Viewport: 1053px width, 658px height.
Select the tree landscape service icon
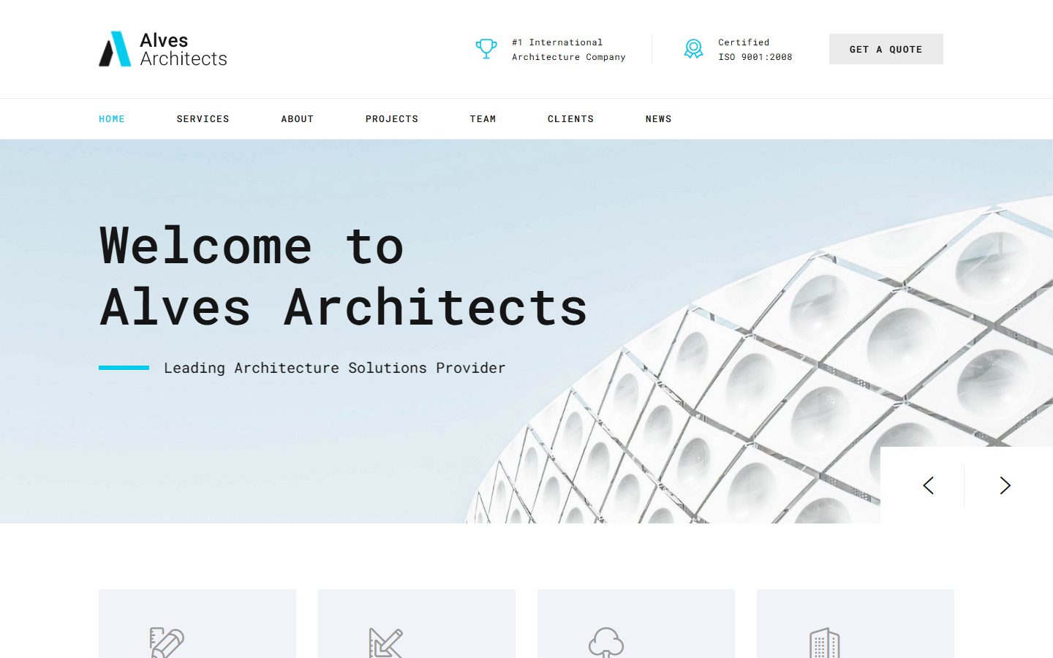coord(606,643)
